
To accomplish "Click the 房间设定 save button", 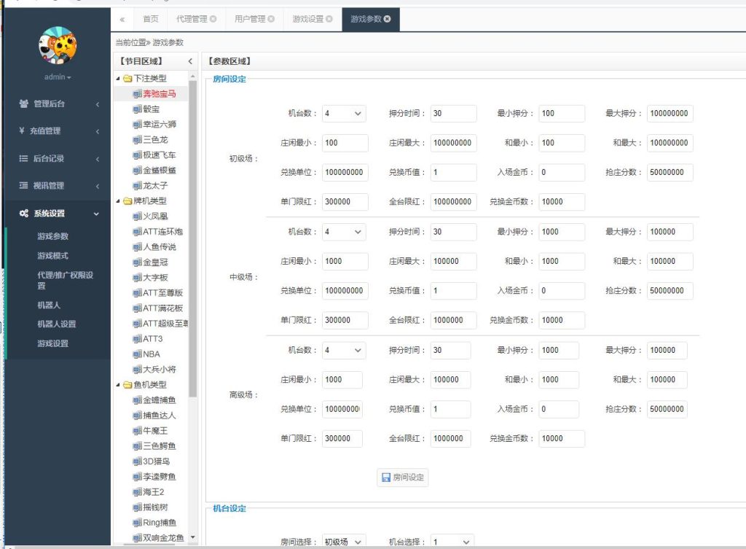I will pyautogui.click(x=402, y=477).
